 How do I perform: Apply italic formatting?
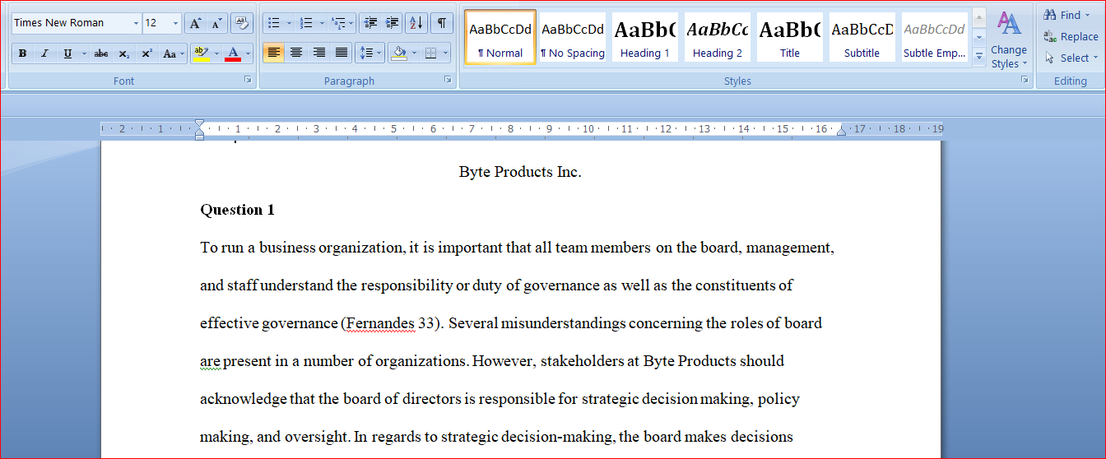tap(44, 53)
